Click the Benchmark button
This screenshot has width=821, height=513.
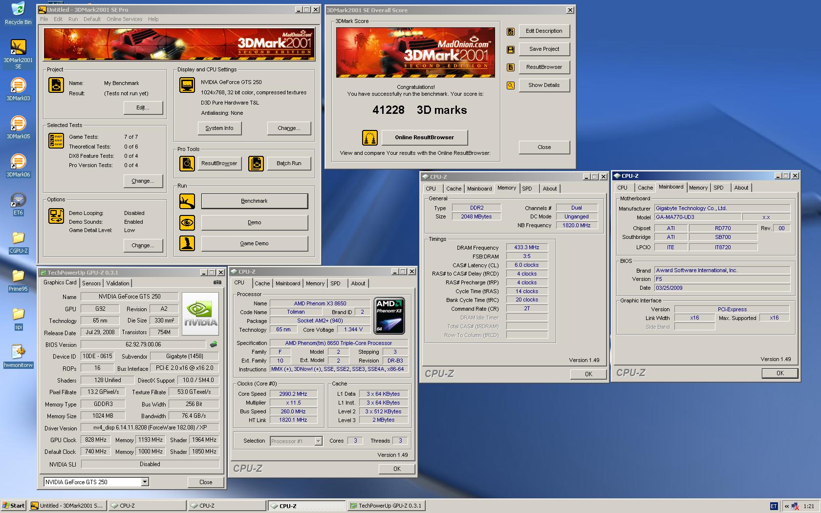coord(255,201)
